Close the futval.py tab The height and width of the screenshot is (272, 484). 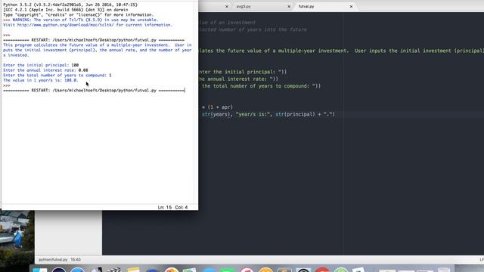[351, 7]
